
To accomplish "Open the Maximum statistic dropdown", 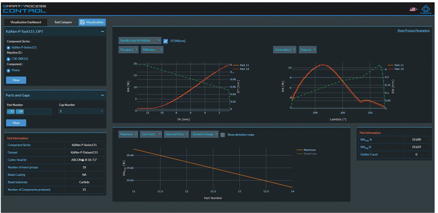I will pyautogui.click(x=128, y=134).
